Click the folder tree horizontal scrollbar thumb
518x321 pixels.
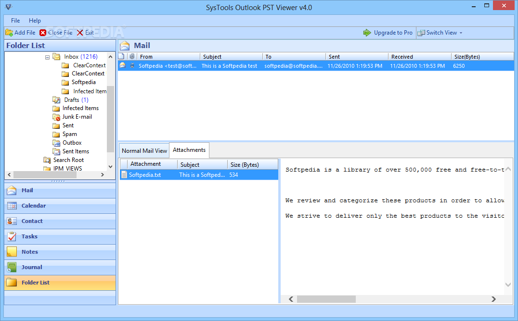point(45,174)
